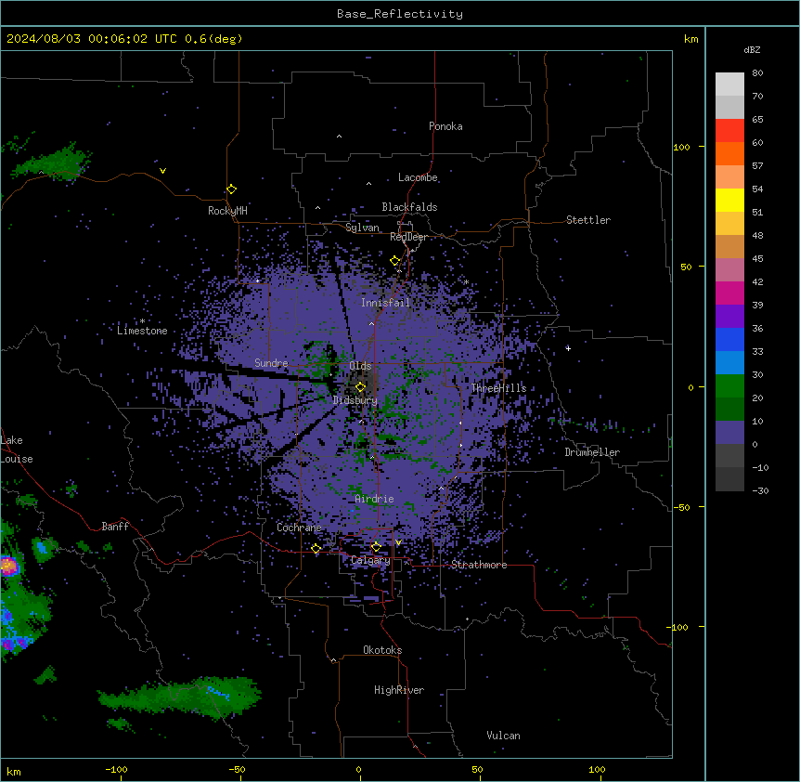The image size is (800, 782).
Task: Pick the orange 57–60 dBZ legend swatch
Action: (729, 153)
